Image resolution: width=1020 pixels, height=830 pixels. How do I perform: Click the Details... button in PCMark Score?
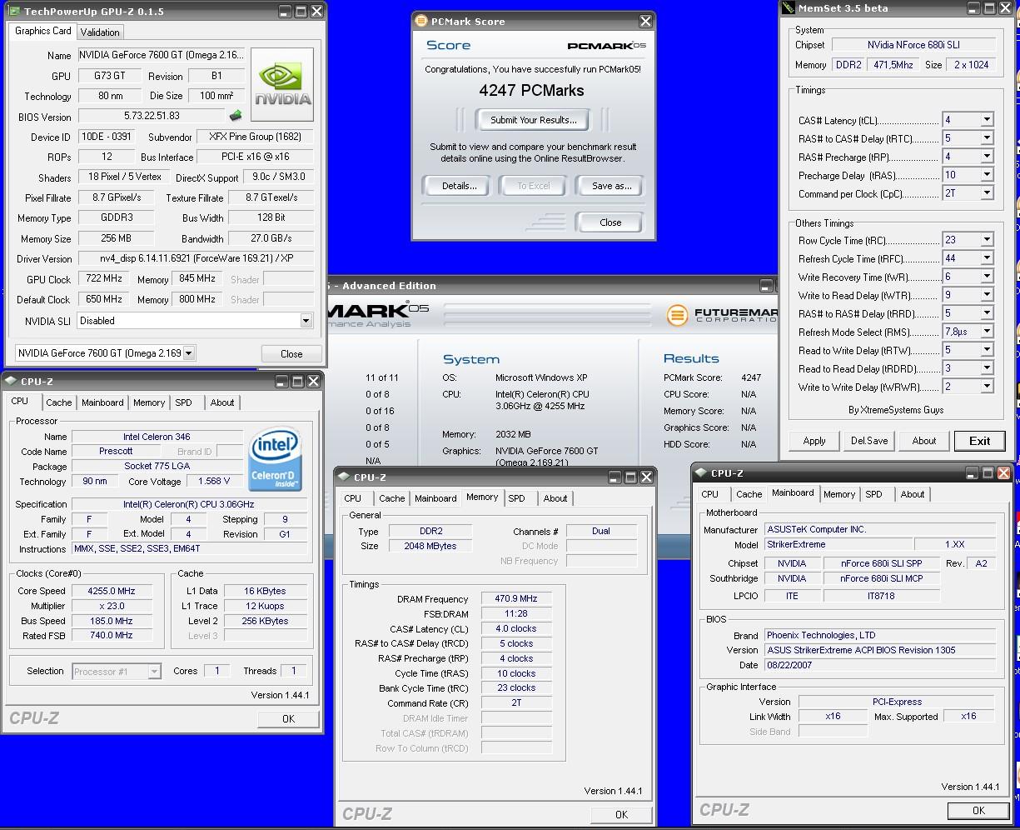point(459,186)
